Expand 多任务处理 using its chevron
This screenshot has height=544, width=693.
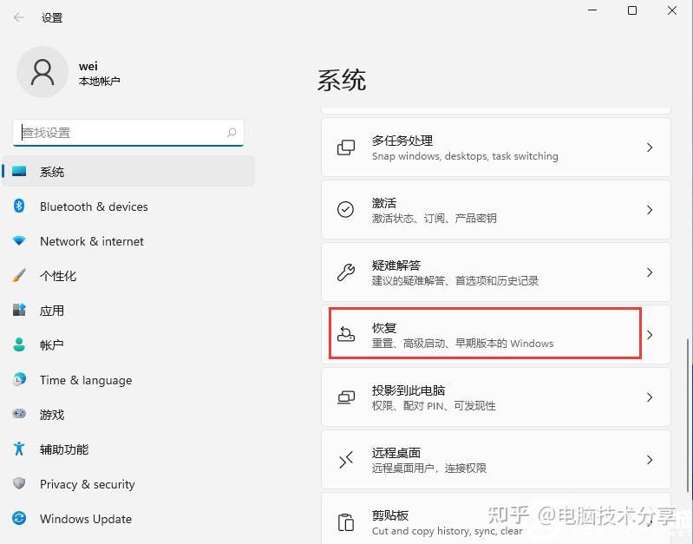pos(650,147)
